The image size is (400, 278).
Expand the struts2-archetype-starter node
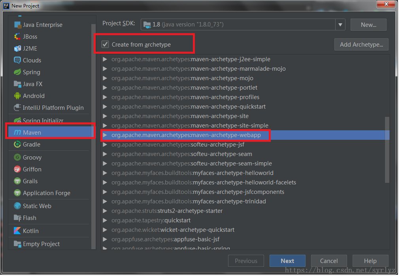click(x=105, y=211)
